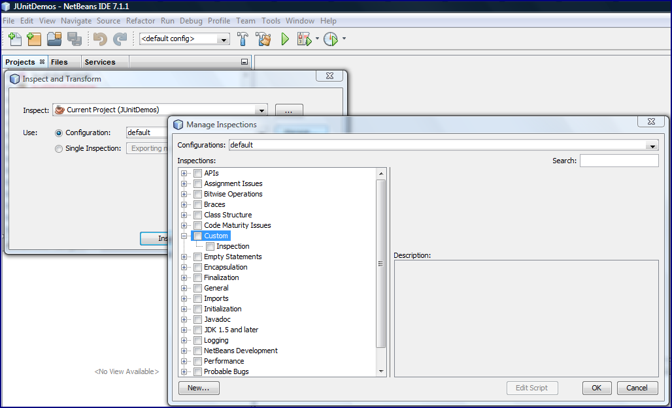The width and height of the screenshot is (672, 408).
Task: Select the JDK 1.5 and later item
Action: (231, 330)
